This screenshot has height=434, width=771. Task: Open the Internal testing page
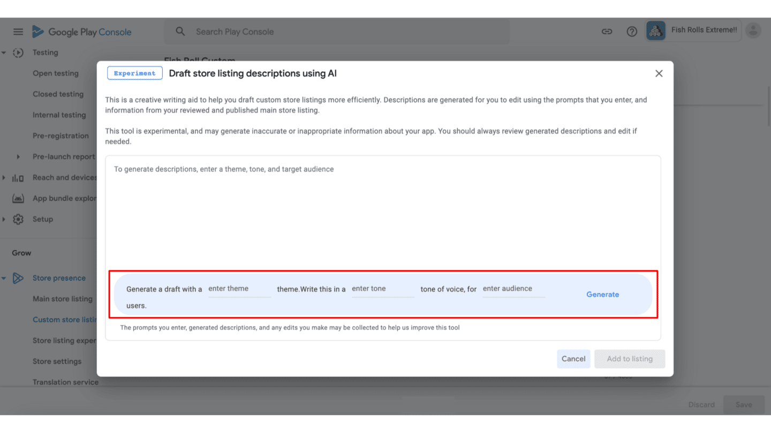(x=59, y=115)
